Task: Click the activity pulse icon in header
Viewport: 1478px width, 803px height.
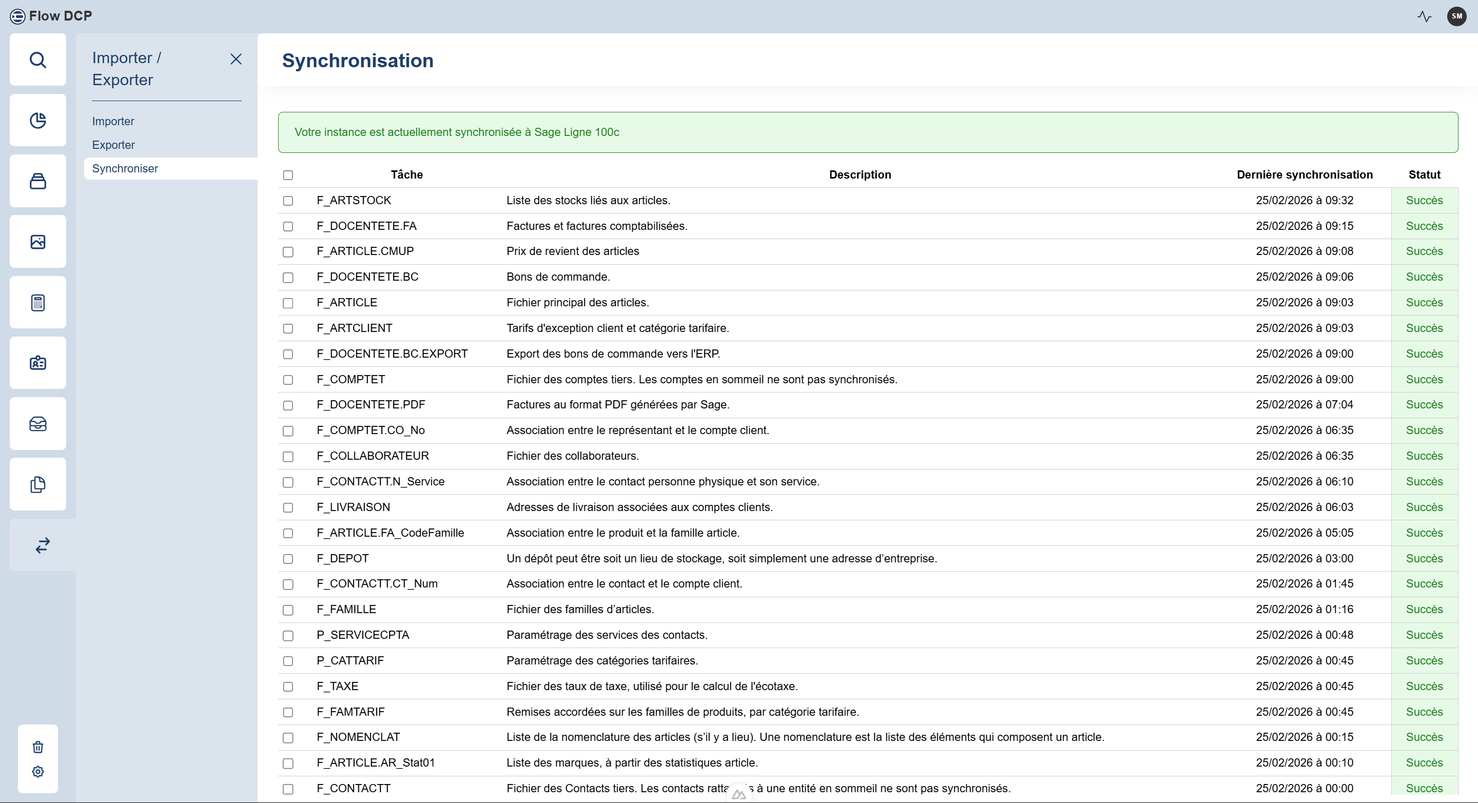Action: pos(1424,16)
